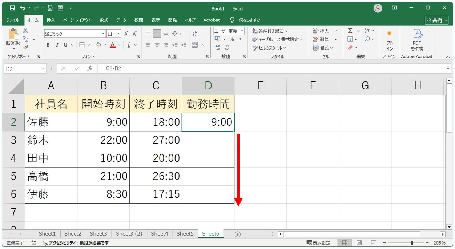
Task: Expand 条件付き書式 conditional formatting menu
Action: coord(270,31)
